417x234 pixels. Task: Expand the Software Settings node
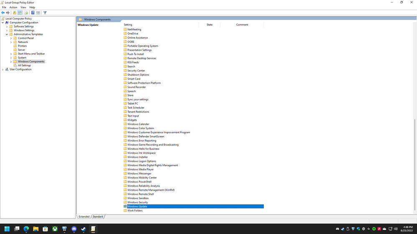pos(7,27)
